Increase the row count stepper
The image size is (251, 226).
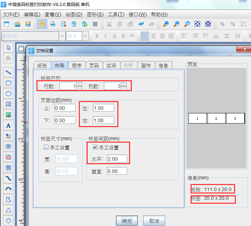[x=79, y=84]
